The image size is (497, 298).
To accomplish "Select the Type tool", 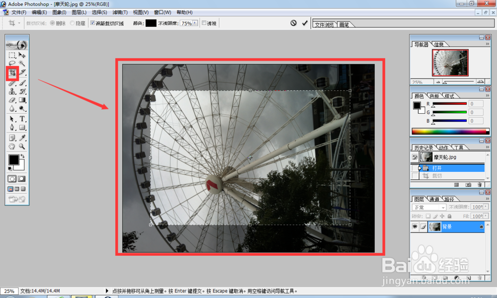I will [x=22, y=119].
